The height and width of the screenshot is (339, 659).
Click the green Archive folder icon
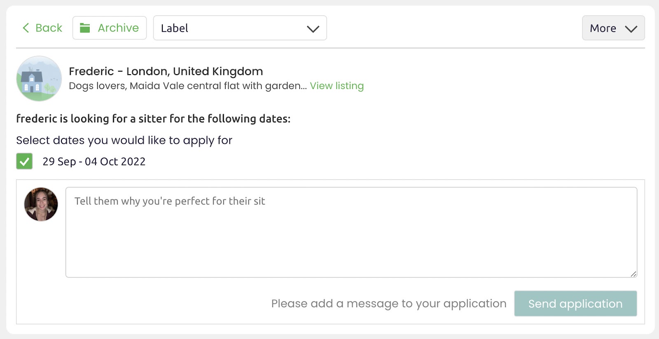pos(85,28)
